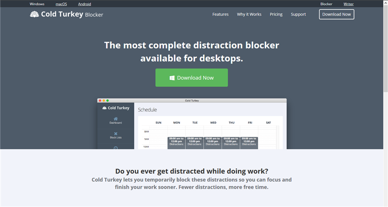Image resolution: width=388 pixels, height=207 pixels.
Task: Select the Blocker product link
Action: pyautogui.click(x=326, y=4)
